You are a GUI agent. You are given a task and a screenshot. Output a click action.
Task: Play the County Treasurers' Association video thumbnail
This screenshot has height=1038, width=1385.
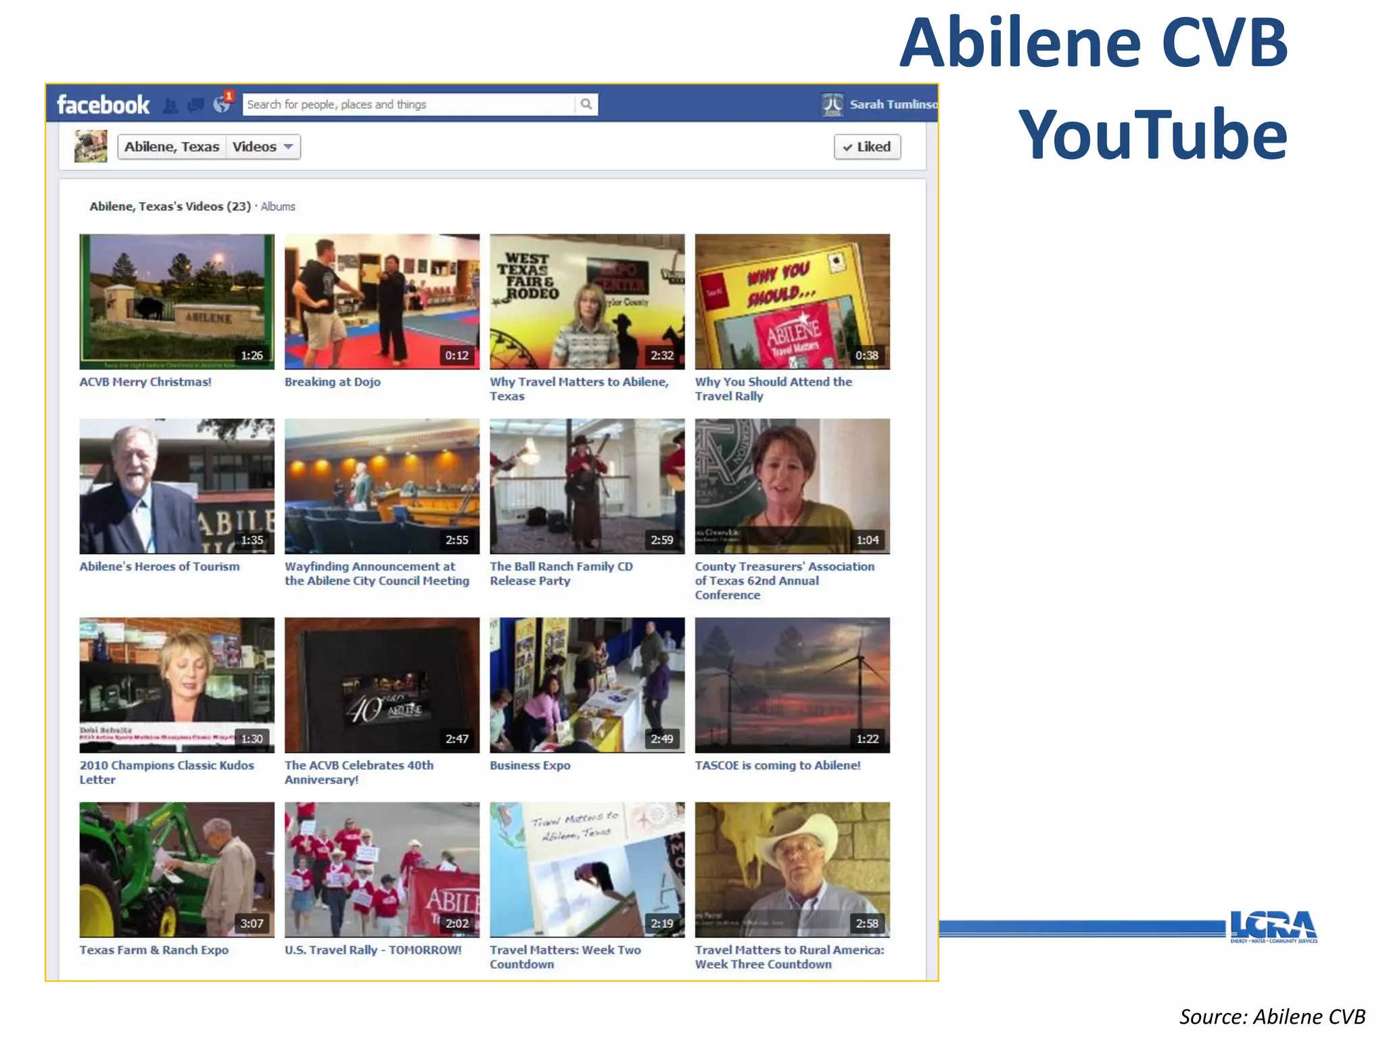coord(793,486)
